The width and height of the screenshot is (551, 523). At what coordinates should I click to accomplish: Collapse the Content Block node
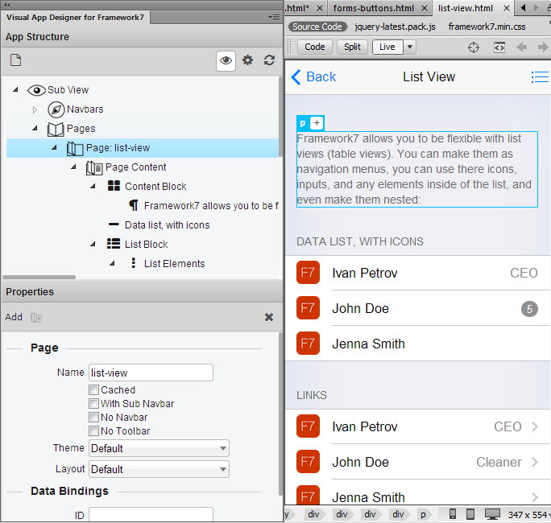(93, 186)
